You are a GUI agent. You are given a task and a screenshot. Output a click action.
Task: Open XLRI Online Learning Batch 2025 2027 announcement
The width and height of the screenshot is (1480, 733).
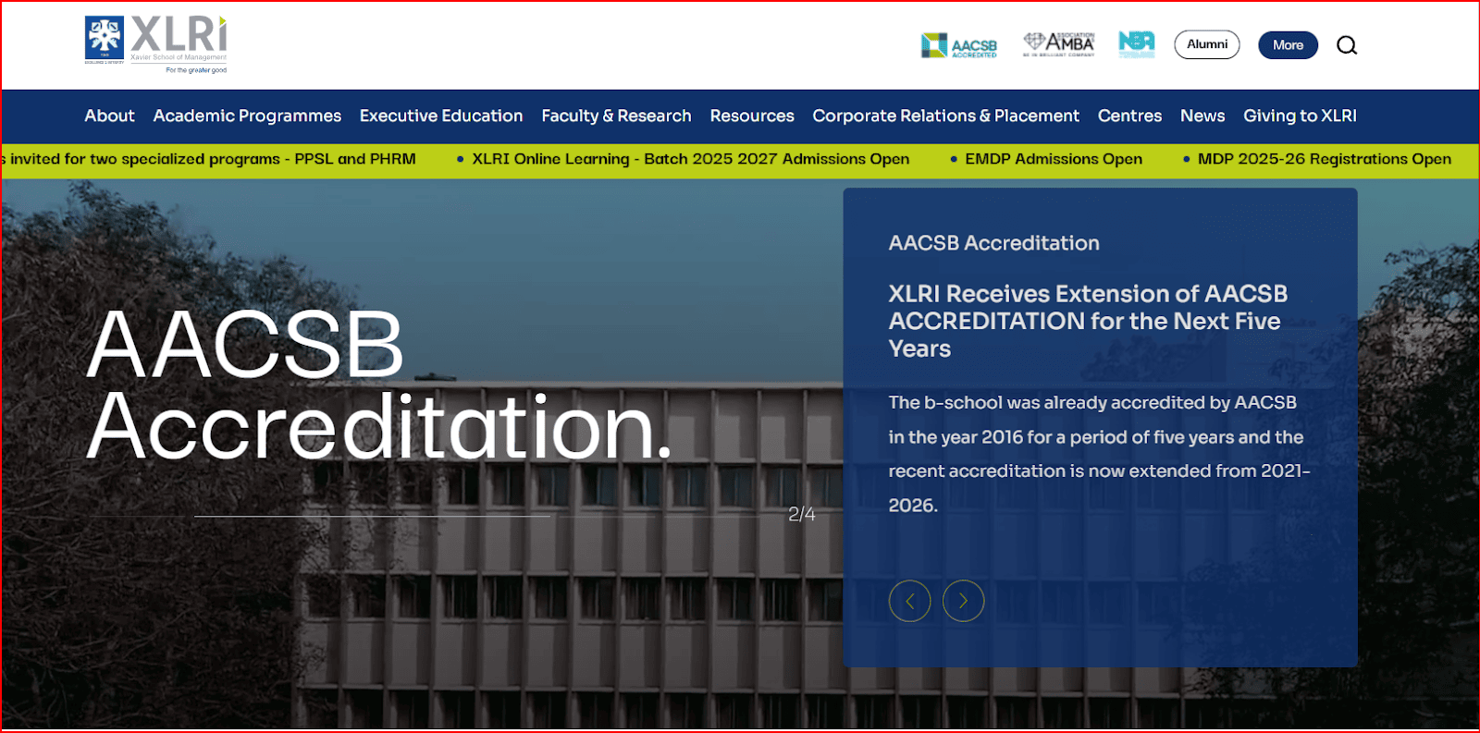pos(690,159)
